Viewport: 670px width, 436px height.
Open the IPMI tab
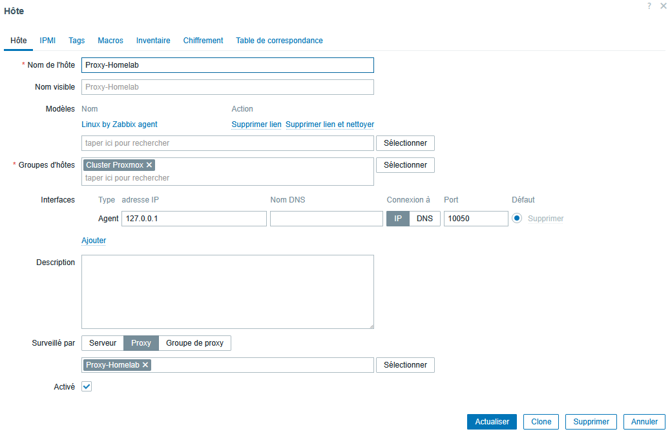pyautogui.click(x=47, y=40)
